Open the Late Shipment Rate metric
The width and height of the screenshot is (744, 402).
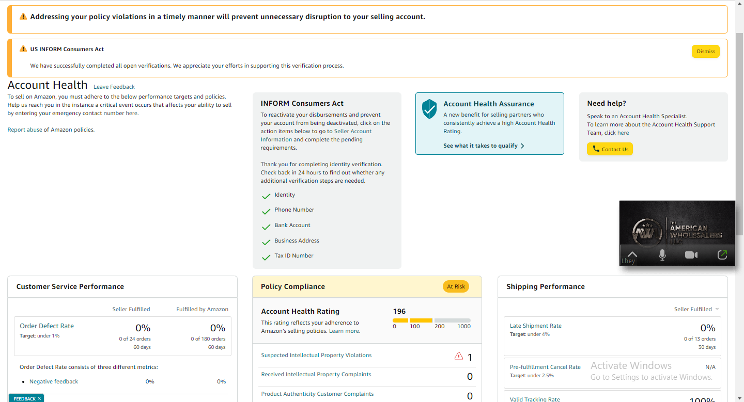pyautogui.click(x=536, y=326)
